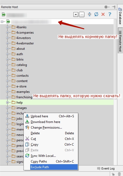Open Change Permissions... menu entry

(51, 128)
